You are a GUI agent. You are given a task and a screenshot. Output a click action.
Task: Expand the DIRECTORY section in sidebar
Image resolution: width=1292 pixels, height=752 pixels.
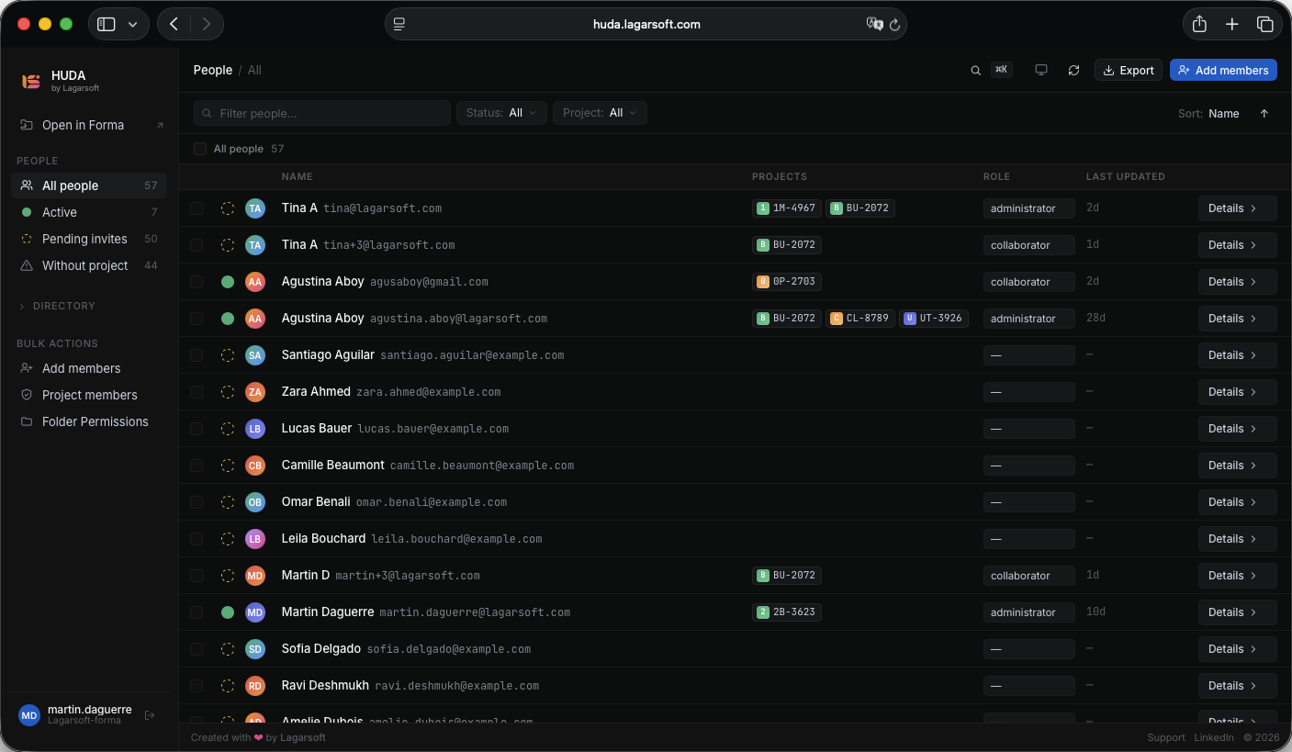click(57, 306)
